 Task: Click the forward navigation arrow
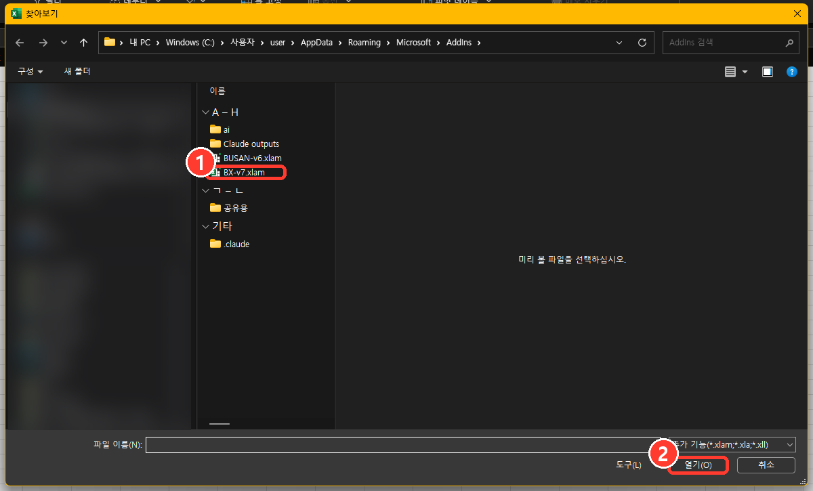click(43, 42)
